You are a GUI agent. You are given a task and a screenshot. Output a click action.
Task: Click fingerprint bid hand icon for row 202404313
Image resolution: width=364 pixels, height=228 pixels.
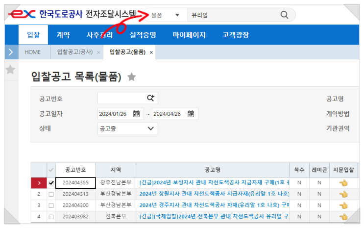click(343, 194)
